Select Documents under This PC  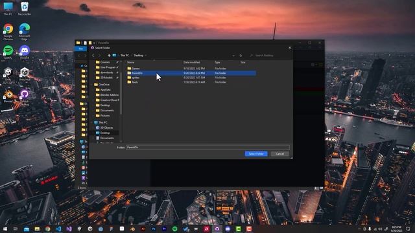[107, 138]
